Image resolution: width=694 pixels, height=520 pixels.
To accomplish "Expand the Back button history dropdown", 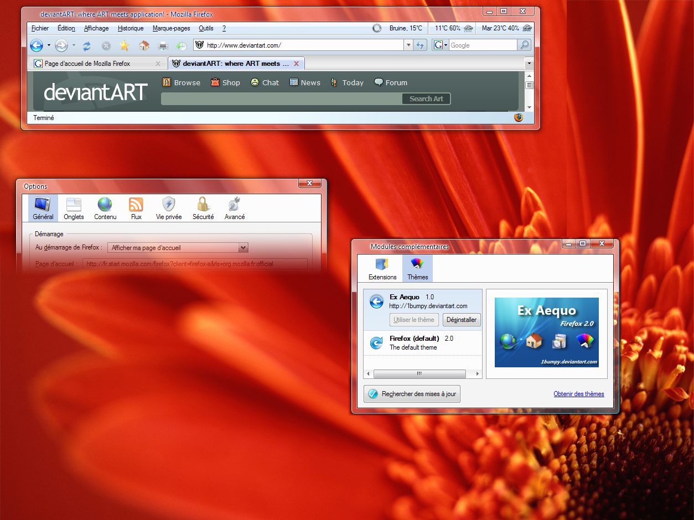I will click(x=49, y=45).
